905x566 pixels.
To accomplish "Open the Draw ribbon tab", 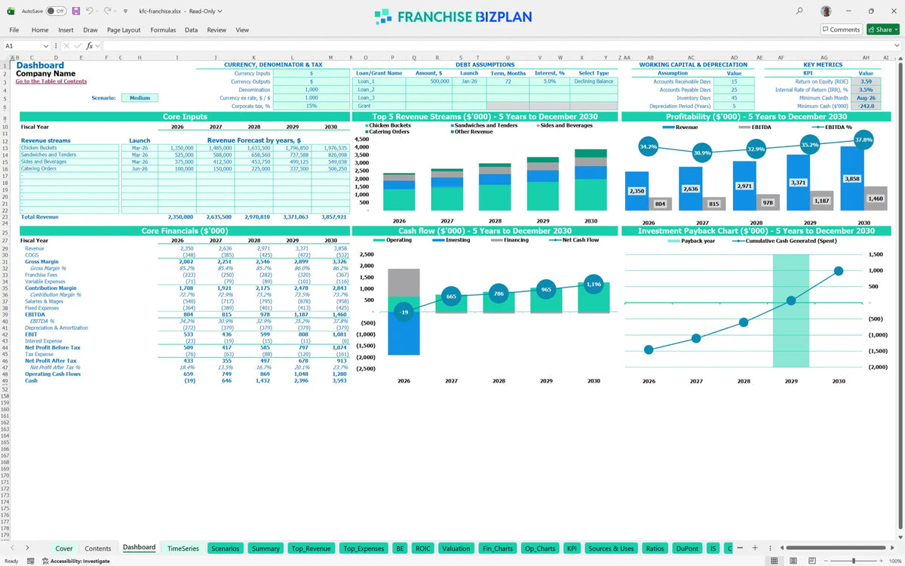I will (x=90, y=30).
